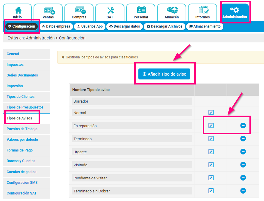Delete the En reparación aviso type
The width and height of the screenshot is (264, 201).
click(x=243, y=125)
